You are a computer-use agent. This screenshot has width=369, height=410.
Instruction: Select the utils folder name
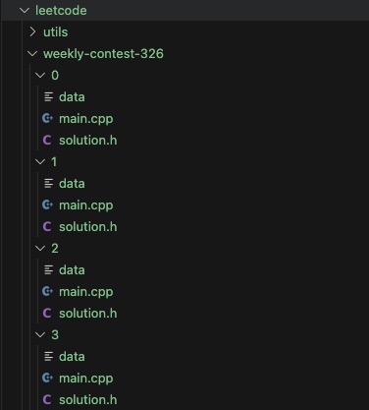coord(56,32)
